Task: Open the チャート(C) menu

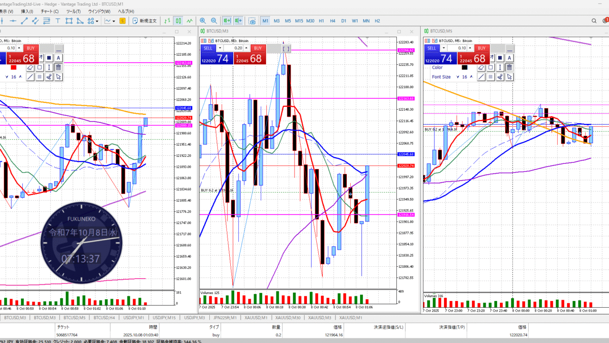Action: [x=49, y=11]
